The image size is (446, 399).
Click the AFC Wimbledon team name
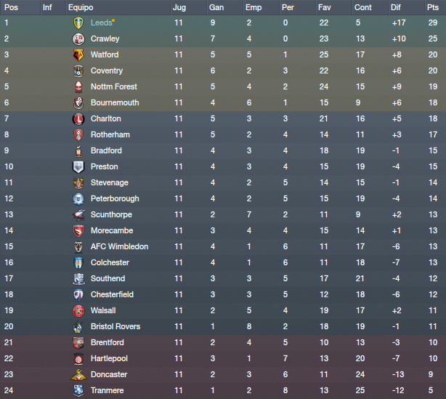pos(119,247)
